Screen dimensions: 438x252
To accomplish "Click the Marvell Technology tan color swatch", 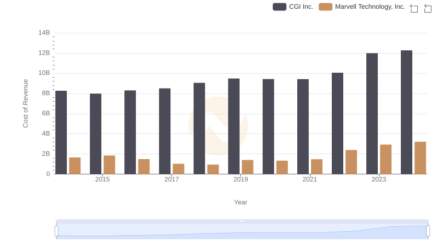I will (x=325, y=7).
